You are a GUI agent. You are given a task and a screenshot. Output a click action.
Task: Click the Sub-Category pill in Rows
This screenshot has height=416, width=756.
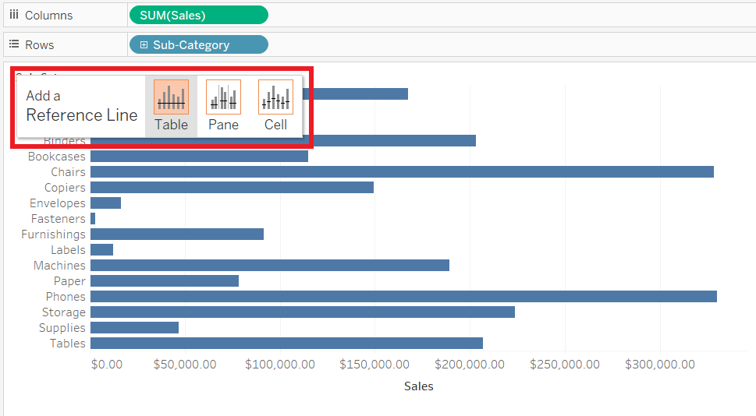198,44
